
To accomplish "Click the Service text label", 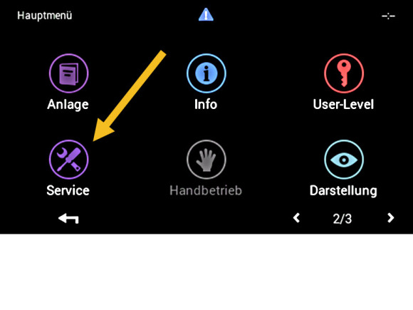I will pyautogui.click(x=68, y=190).
